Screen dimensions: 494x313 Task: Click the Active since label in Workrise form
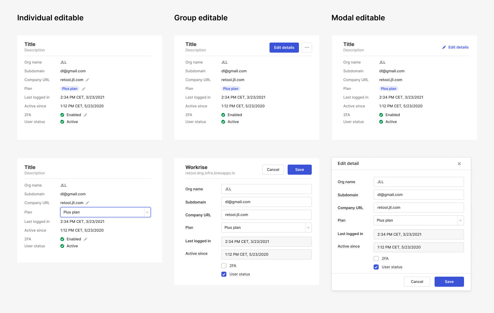coord(196,254)
